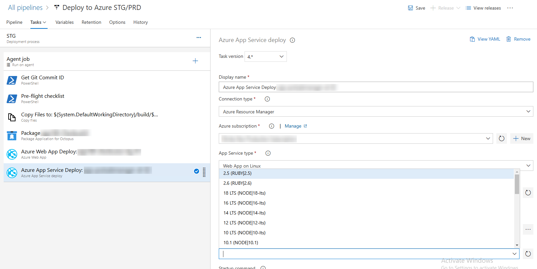Select the Agent job row
537x269 pixels.
(x=107, y=61)
